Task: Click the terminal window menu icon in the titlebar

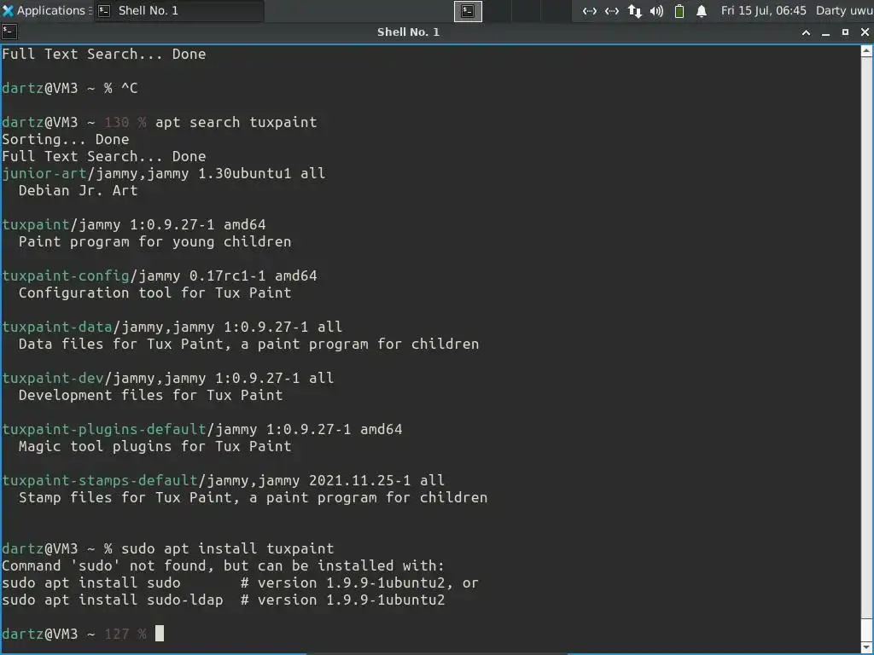Action: tap(9, 32)
